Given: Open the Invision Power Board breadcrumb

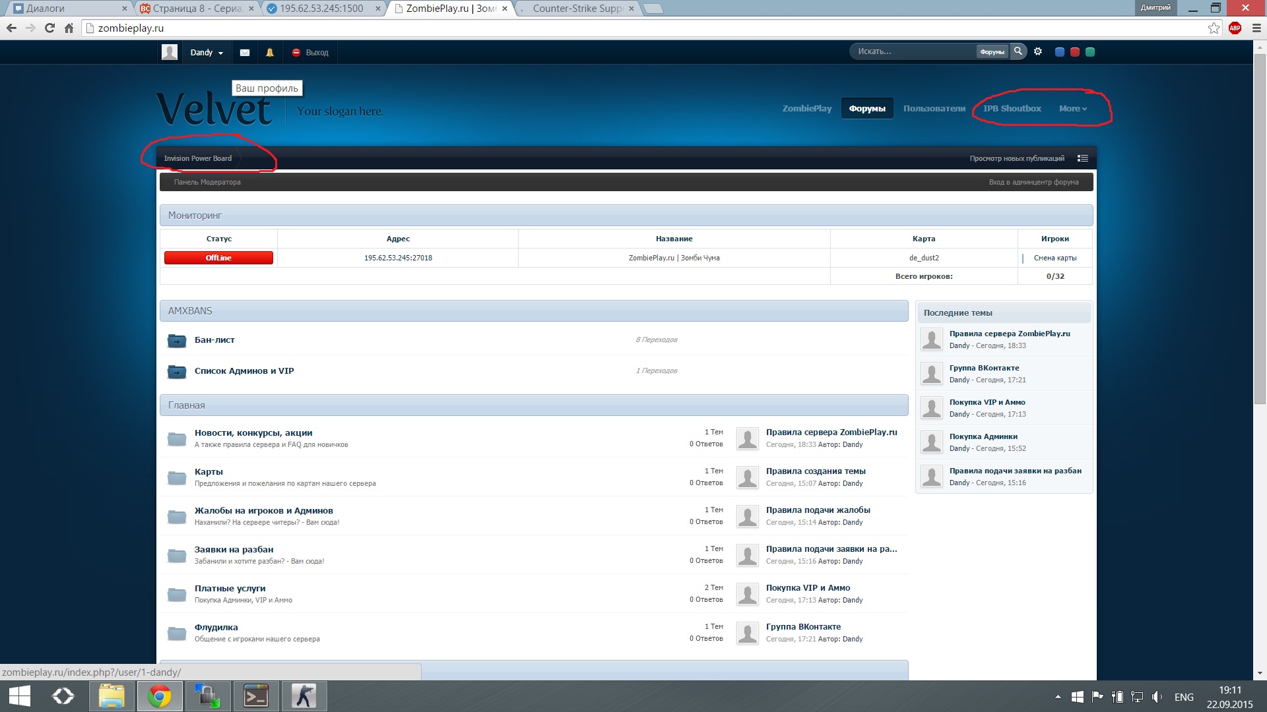Looking at the screenshot, I should (x=197, y=158).
